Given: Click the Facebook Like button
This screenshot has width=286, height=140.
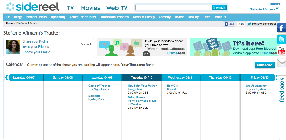Looking at the screenshot, I should point(229,24).
